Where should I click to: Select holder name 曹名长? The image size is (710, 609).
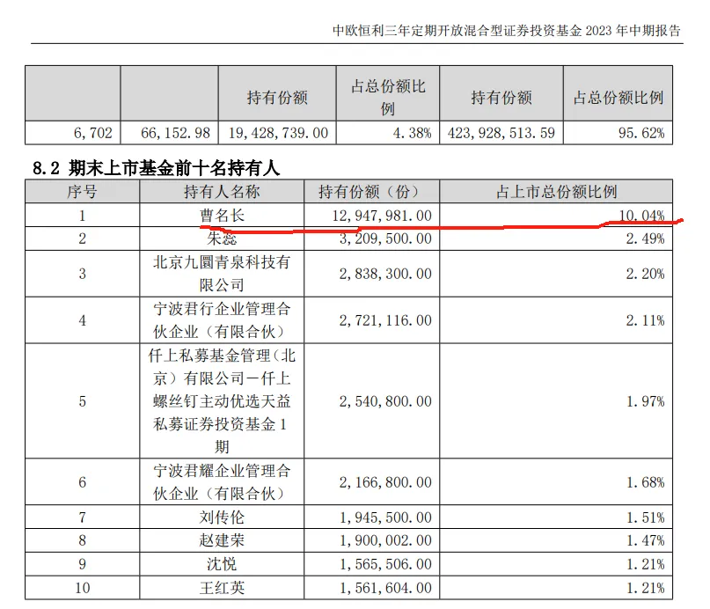(222, 215)
